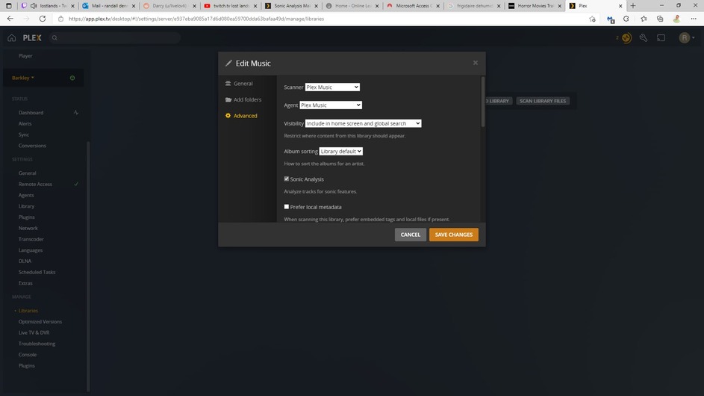Click the dialog vertical scrollbar
Image resolution: width=704 pixels, height=396 pixels.
[x=483, y=102]
